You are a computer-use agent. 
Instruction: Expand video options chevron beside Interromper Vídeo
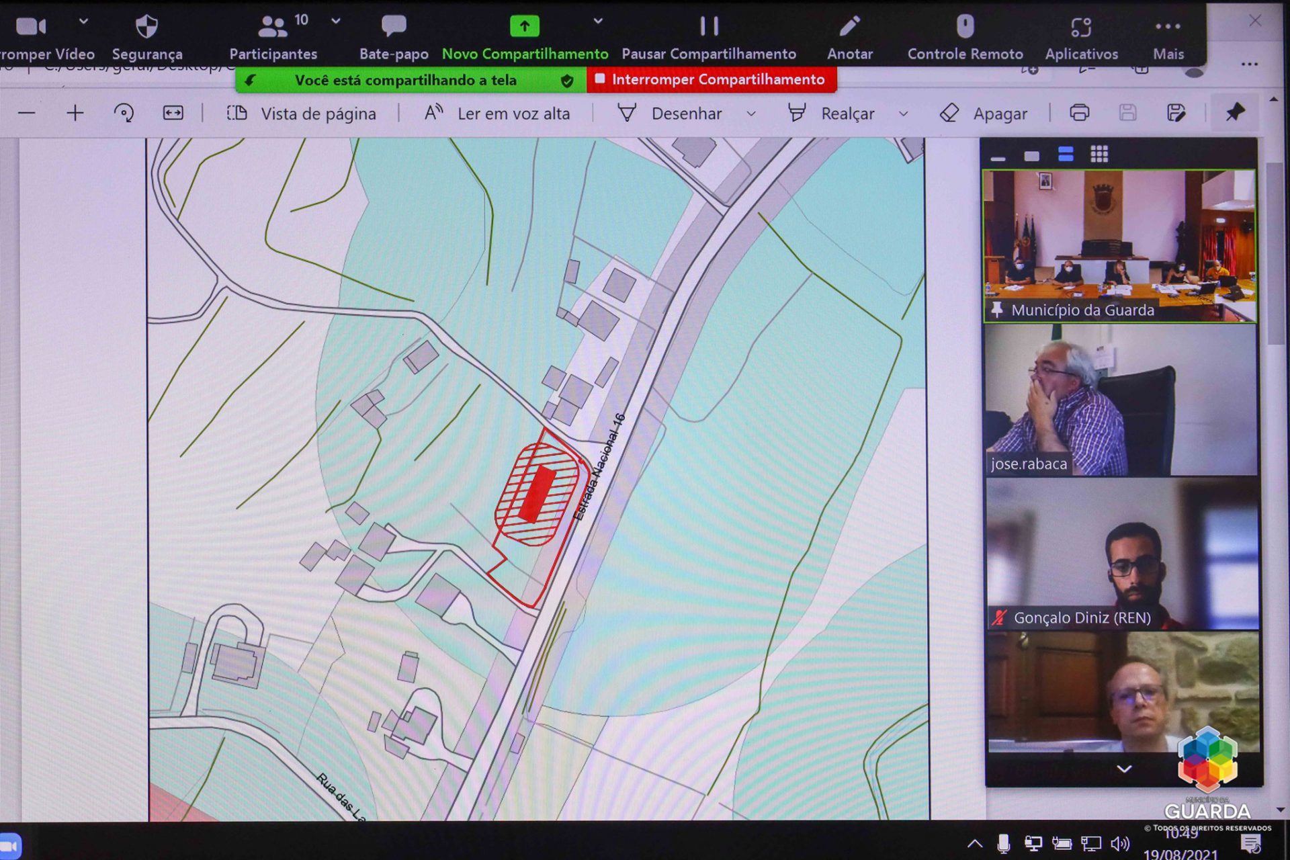point(83,21)
